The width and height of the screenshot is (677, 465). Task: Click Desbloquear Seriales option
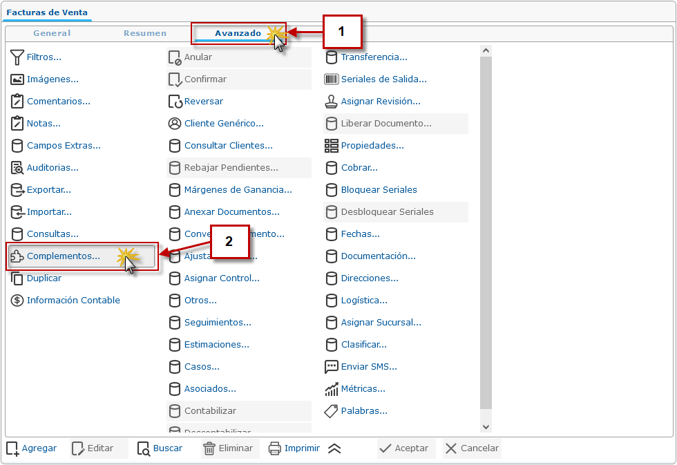pyautogui.click(x=395, y=212)
